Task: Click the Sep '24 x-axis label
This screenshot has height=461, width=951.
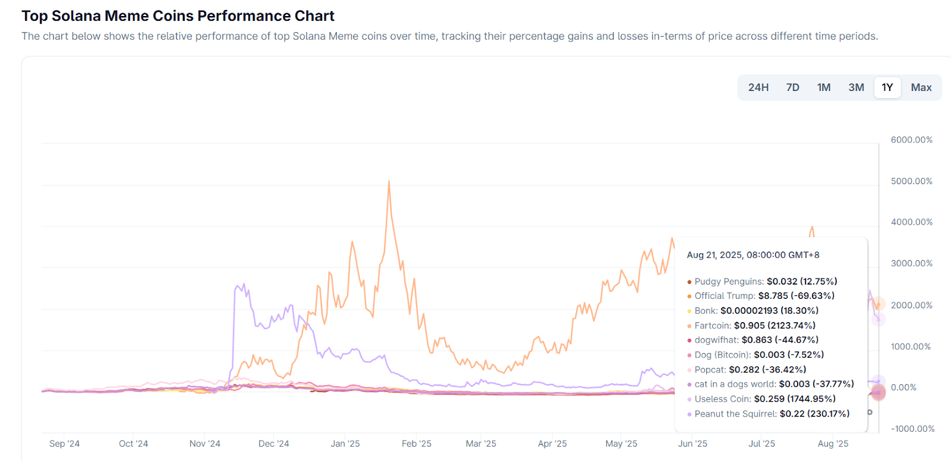Action: [64, 444]
